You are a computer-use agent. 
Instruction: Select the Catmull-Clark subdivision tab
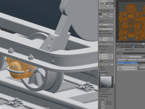[x=127, y=63]
